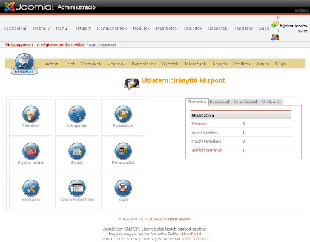
Task: Click the NovoPortal footer link
Action: 191,234
